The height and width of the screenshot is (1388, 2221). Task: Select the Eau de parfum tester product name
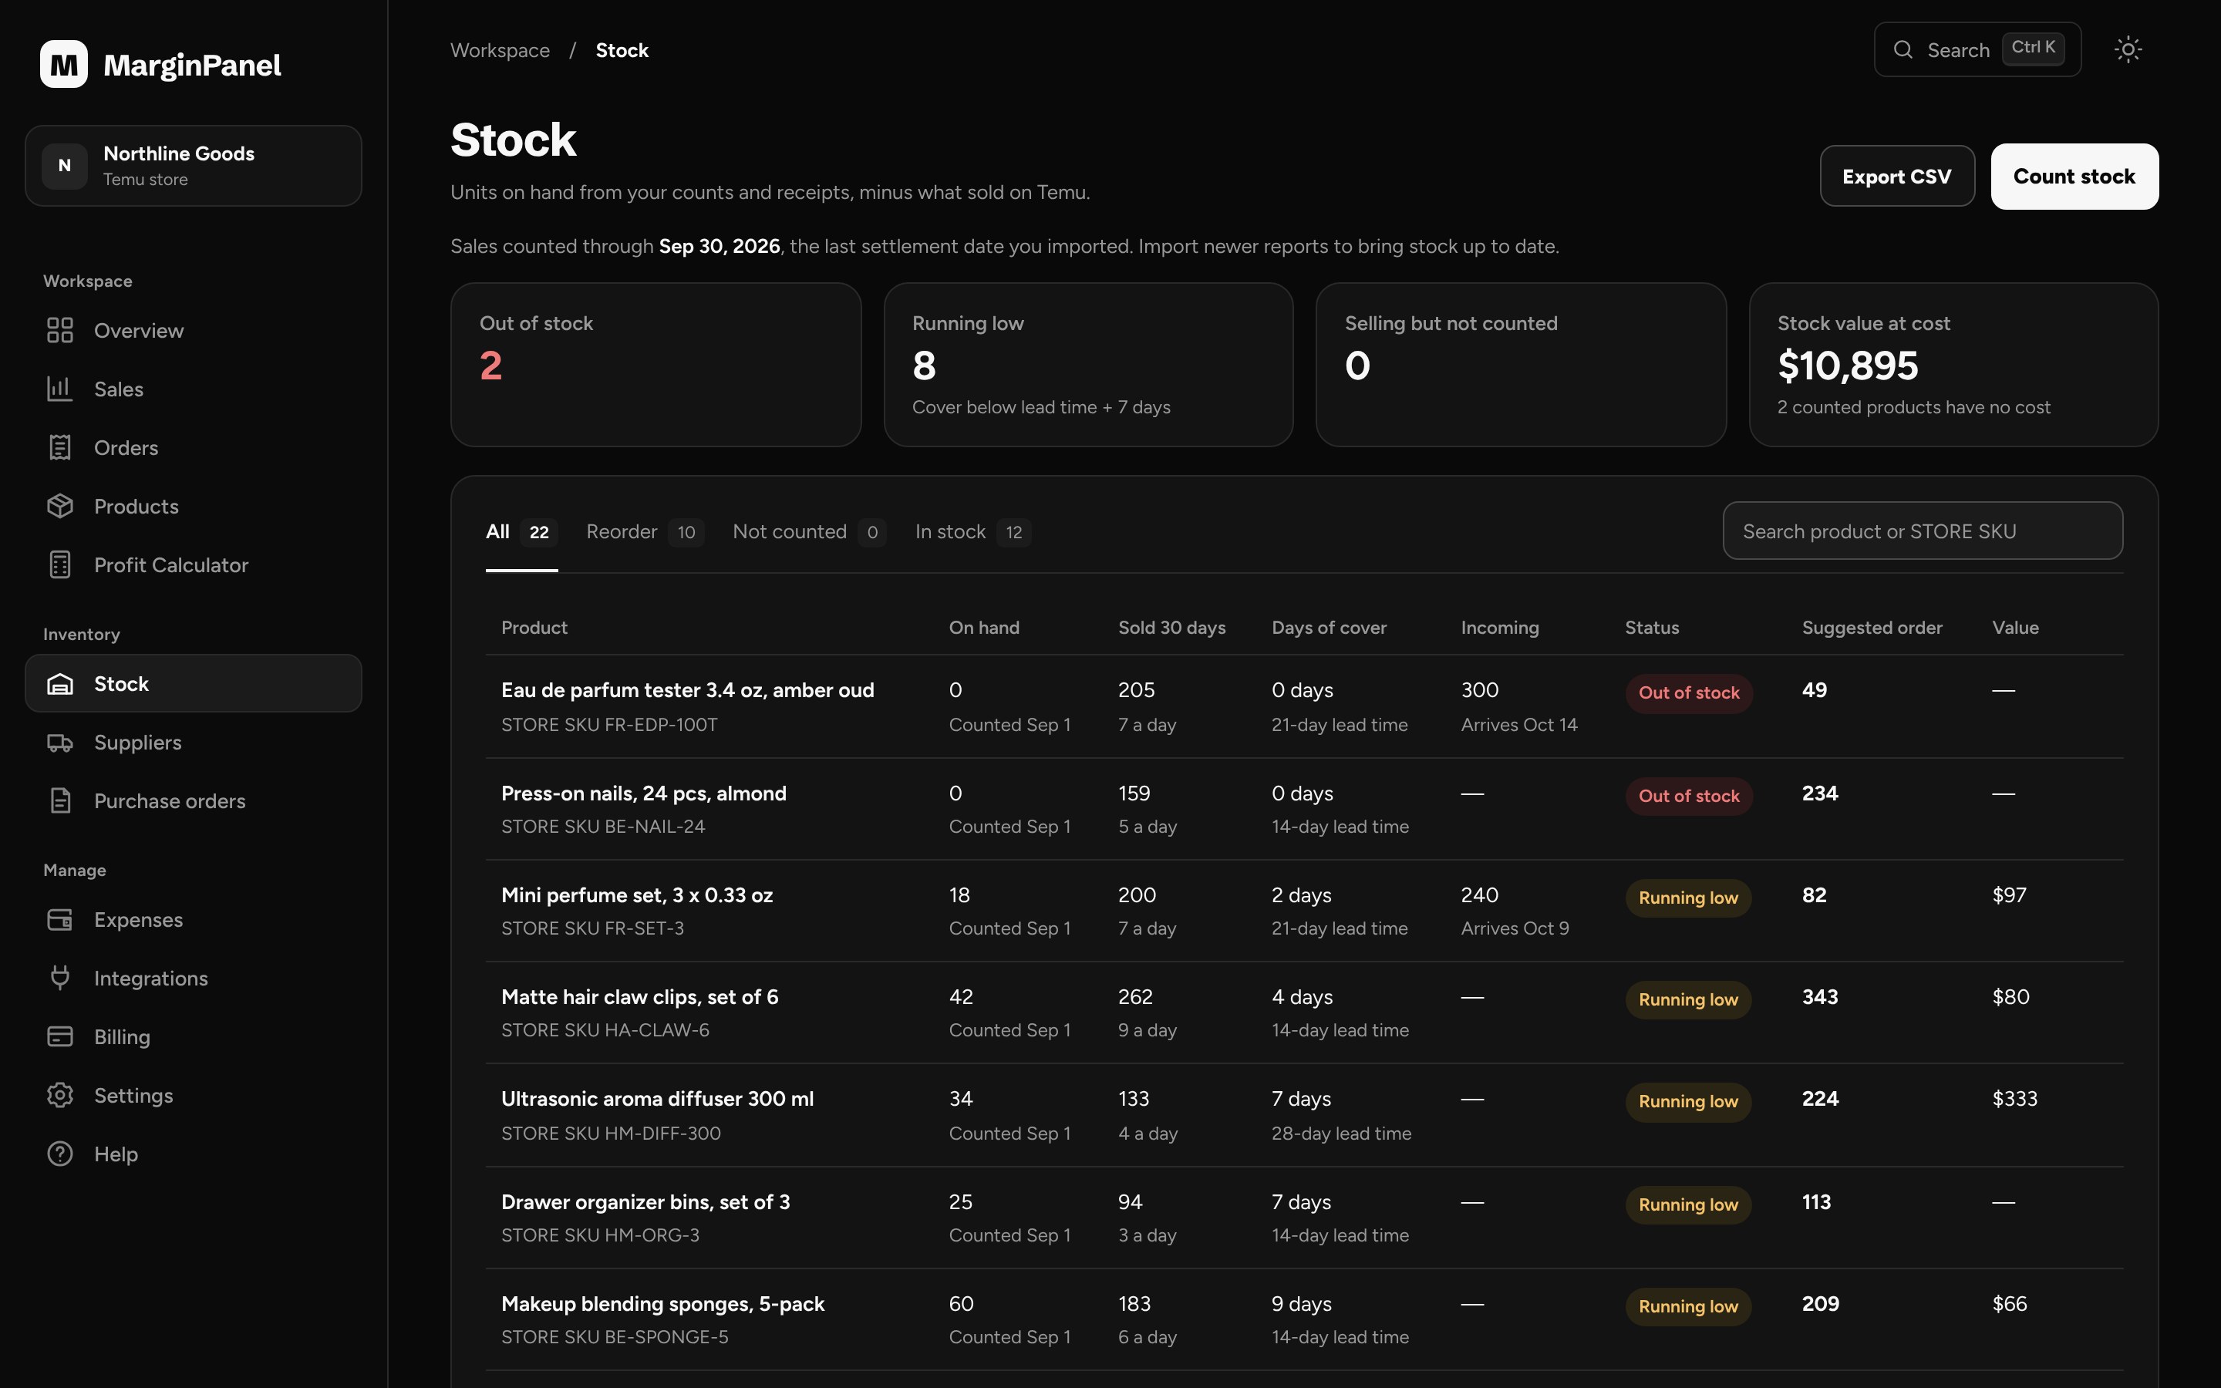(x=687, y=690)
